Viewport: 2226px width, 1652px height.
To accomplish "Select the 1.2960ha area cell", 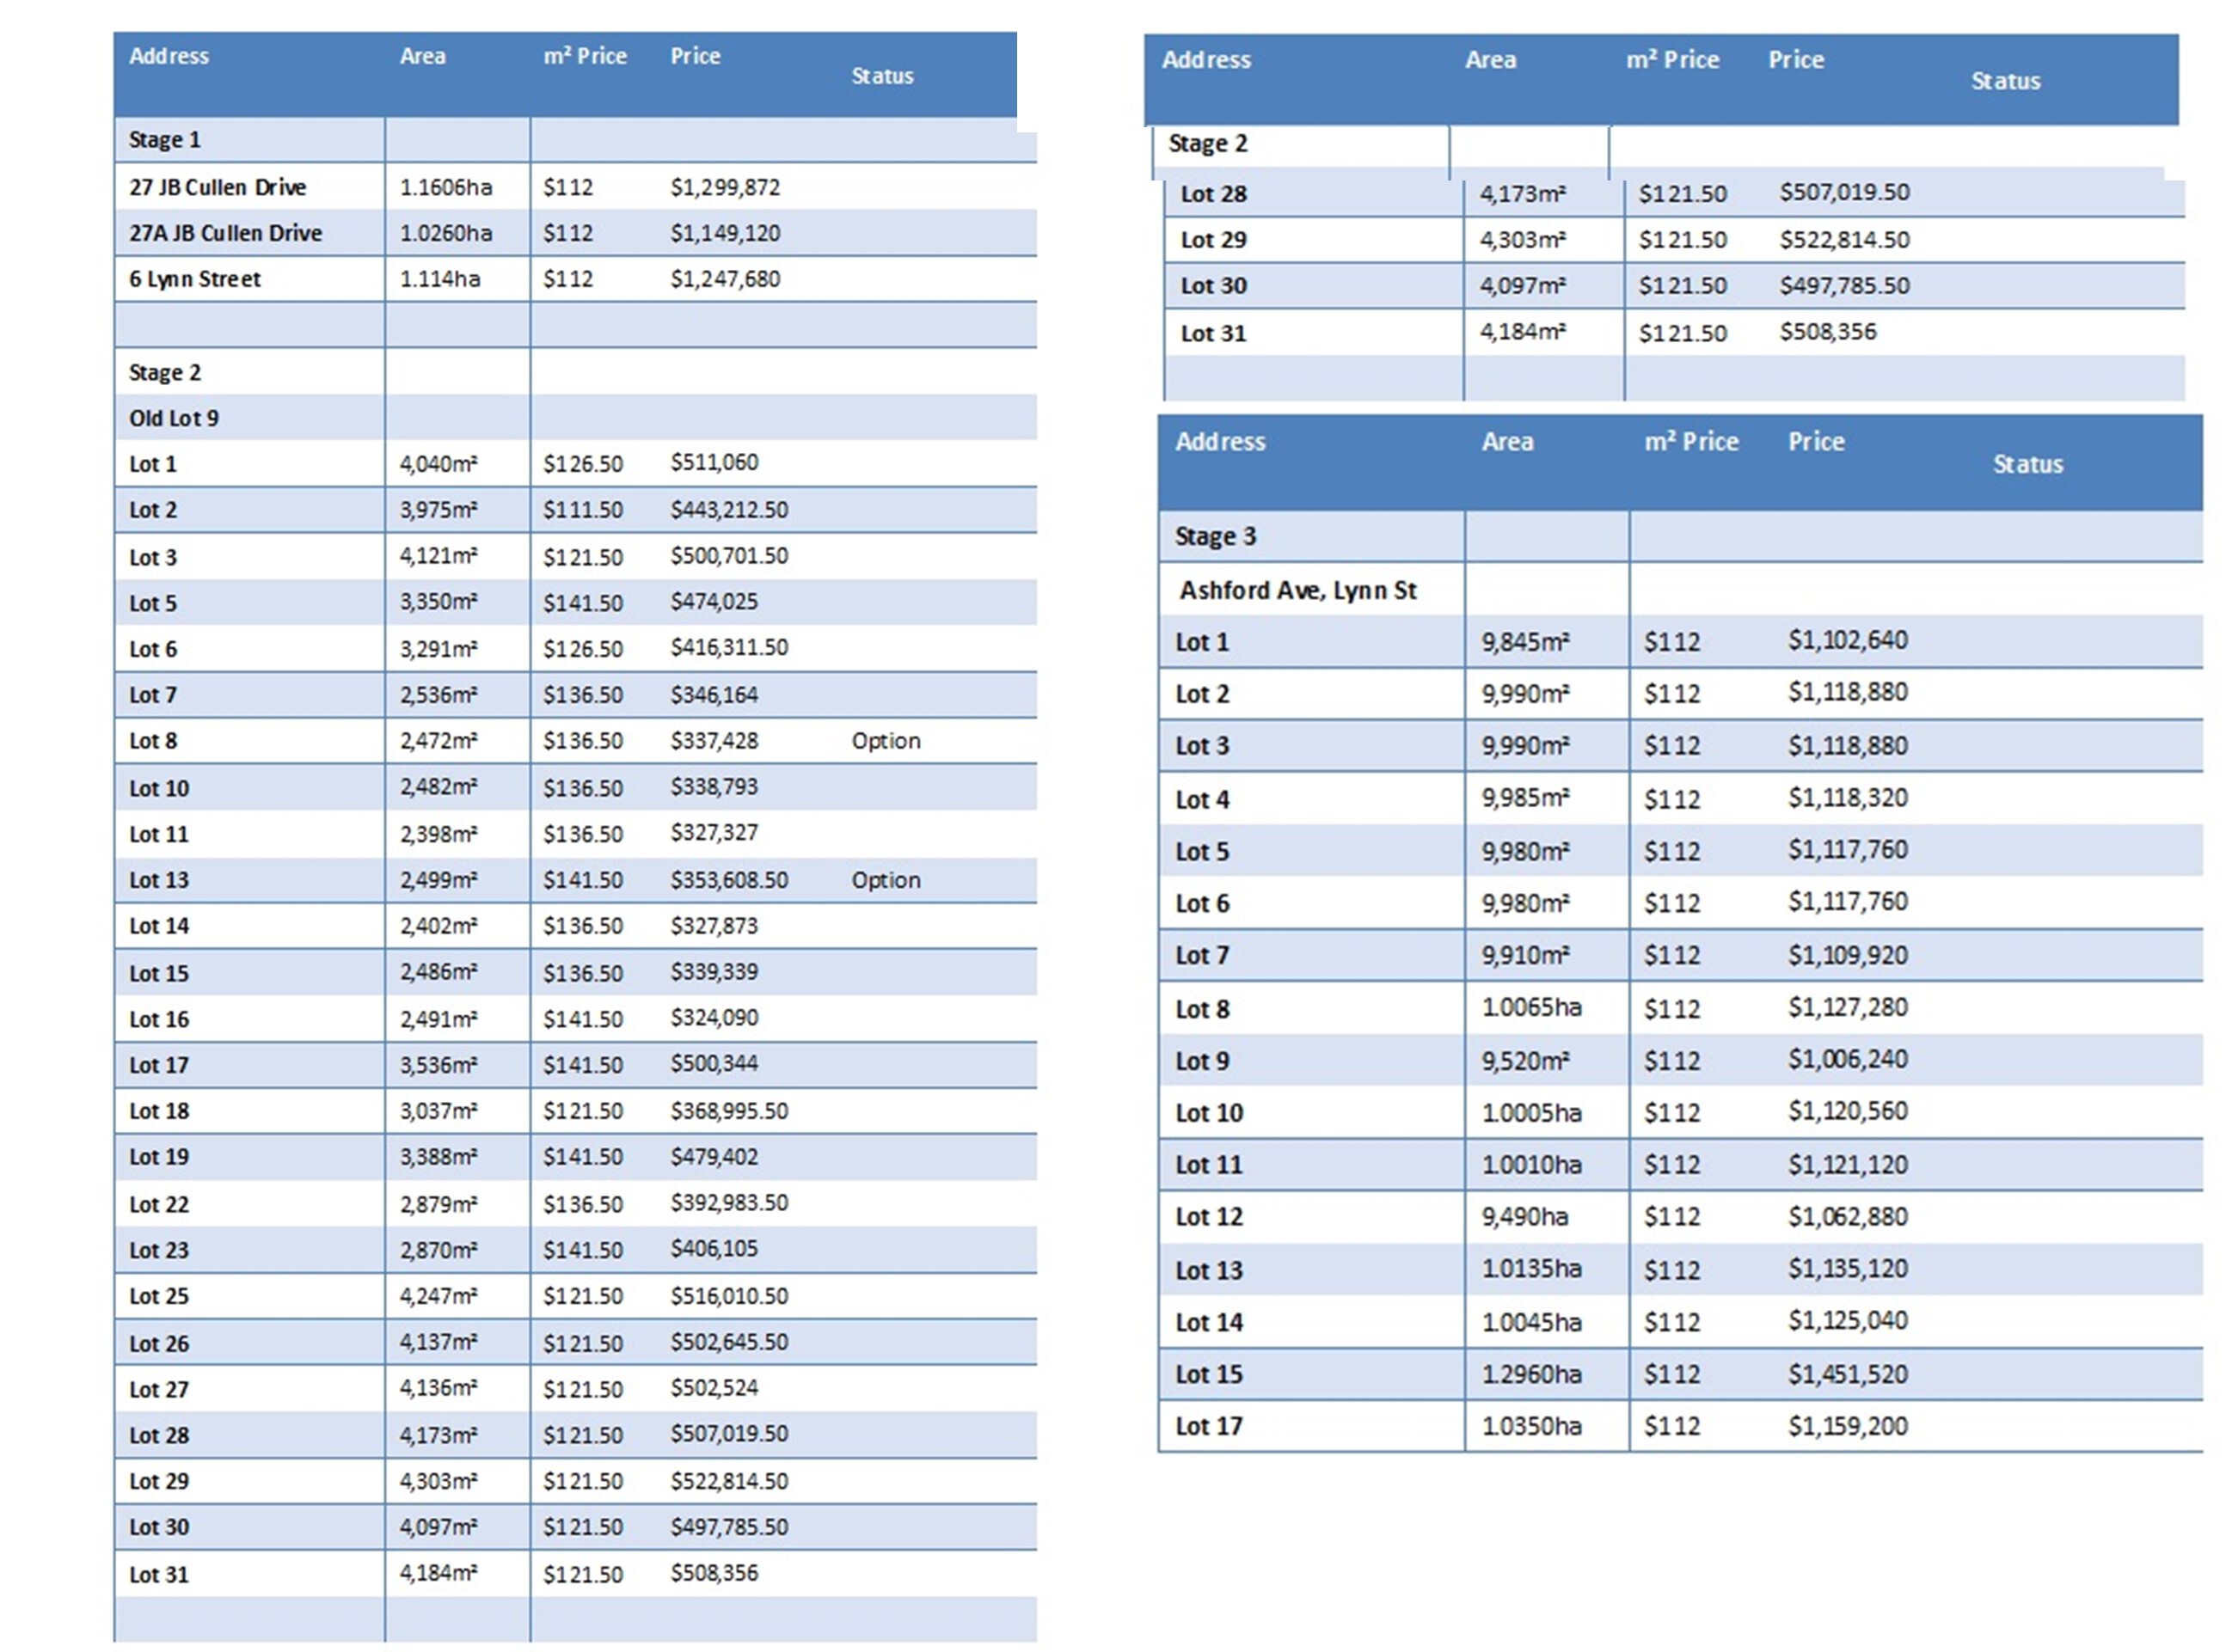I will [1530, 1374].
